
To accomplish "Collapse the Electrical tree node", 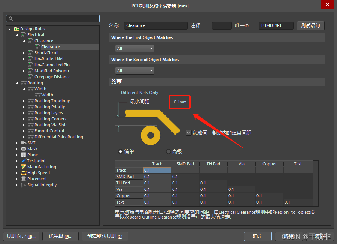I will pos(17,35).
